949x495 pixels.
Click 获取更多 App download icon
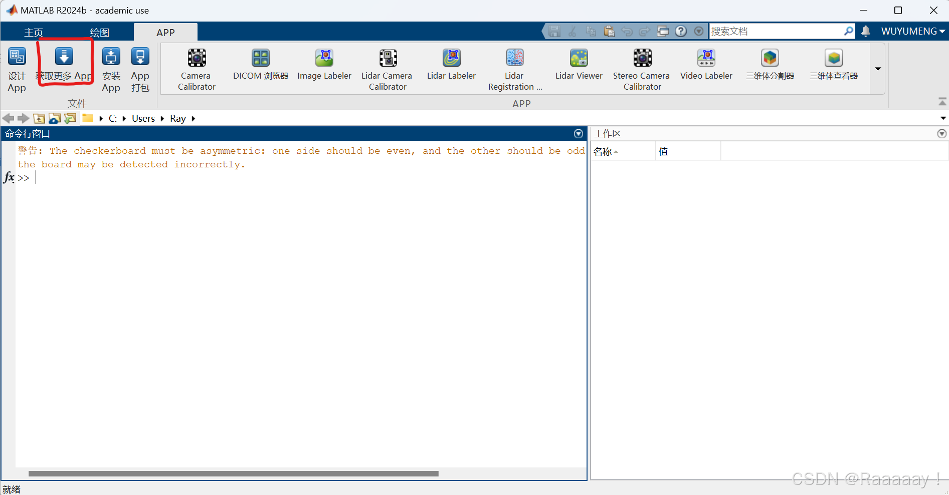pos(64,57)
